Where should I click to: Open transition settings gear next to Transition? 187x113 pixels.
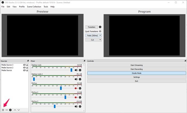click(100, 27)
